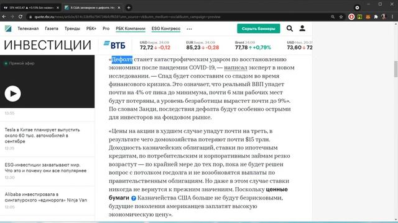This screenshot has width=398, height=223.
Task: Click the browser forward arrow
Action: (x=12, y=17)
